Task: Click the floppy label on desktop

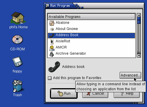Action: [17, 71]
